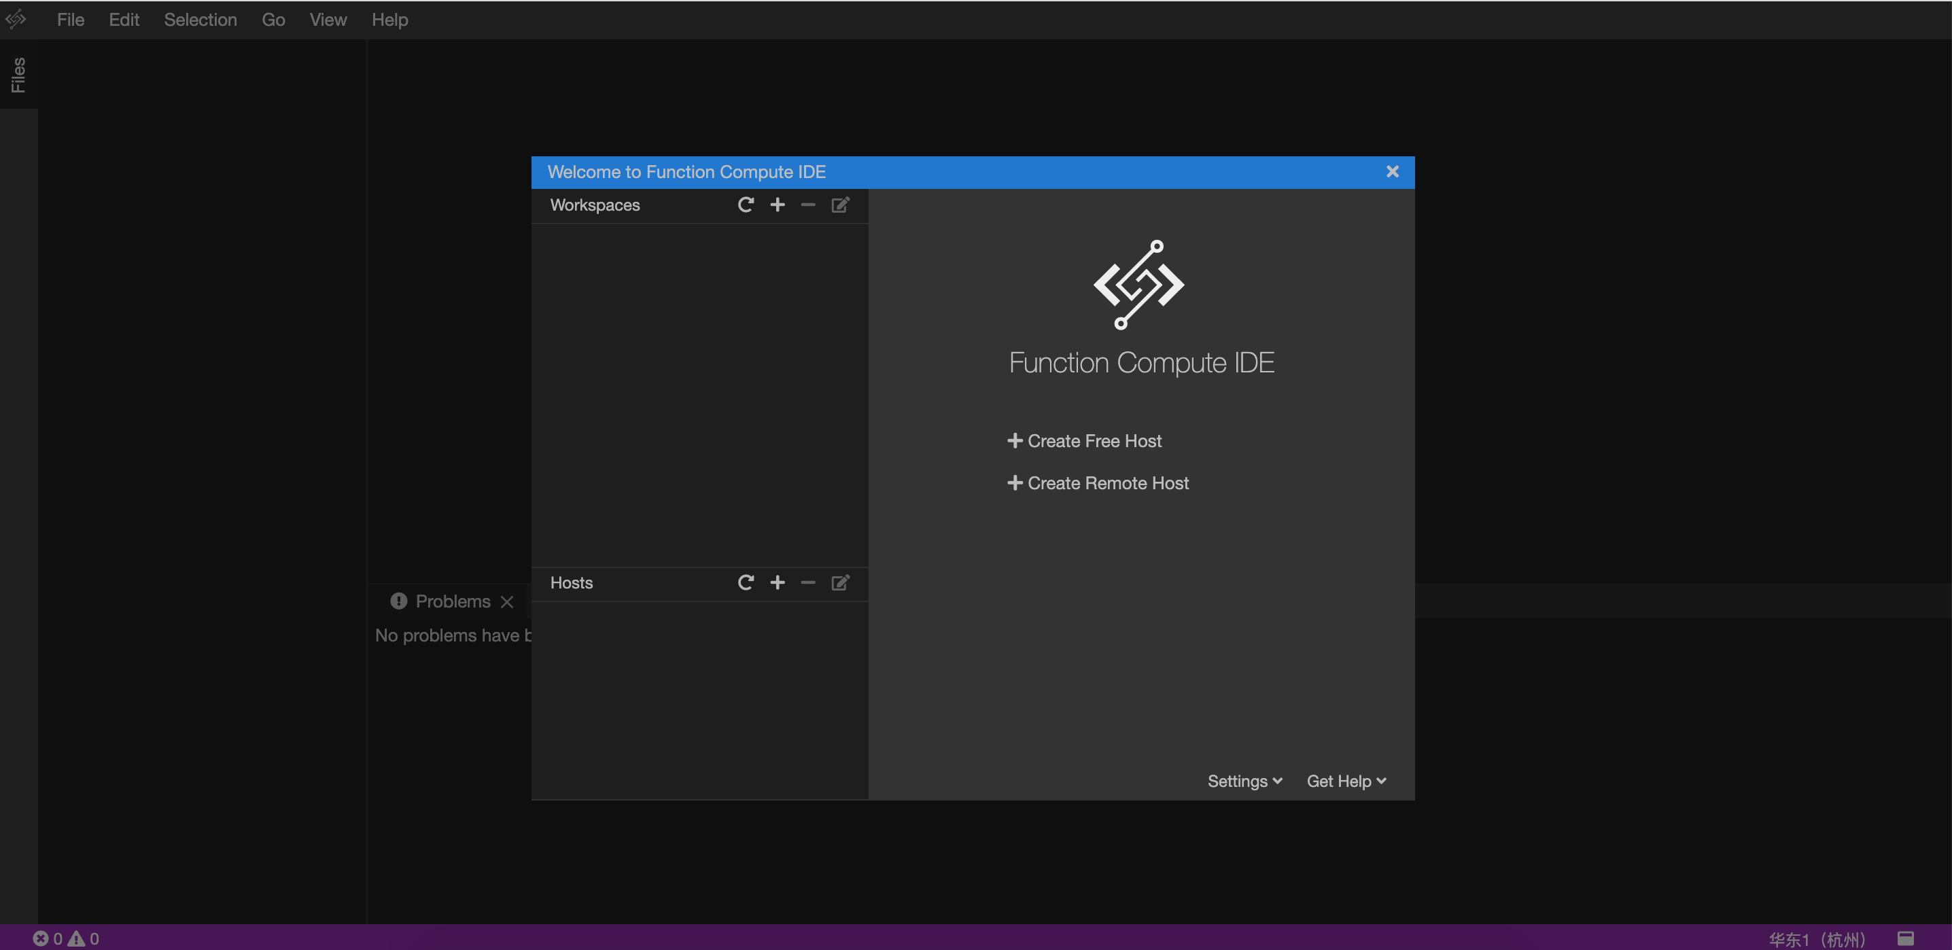Click the error count status icon
This screenshot has width=1952, height=950.
point(41,938)
